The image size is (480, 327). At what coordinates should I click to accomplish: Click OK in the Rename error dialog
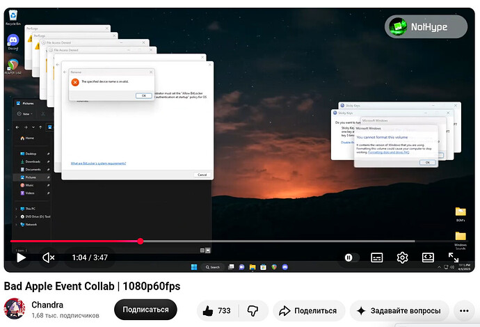pyautogui.click(x=143, y=95)
